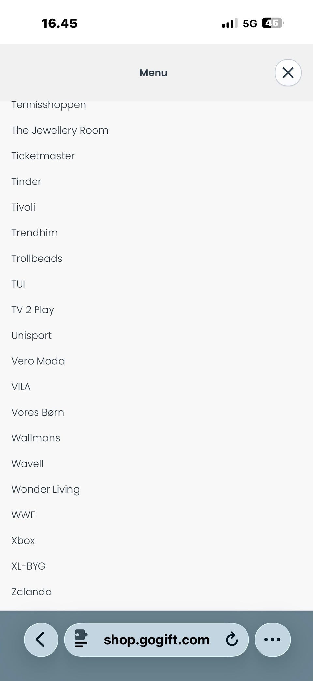Go to the Unisport brand page
Image resolution: width=313 pixels, height=681 pixels.
31,335
